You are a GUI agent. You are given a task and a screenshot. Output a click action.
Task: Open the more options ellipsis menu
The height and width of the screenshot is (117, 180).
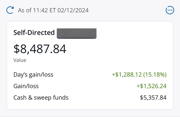[170, 10]
